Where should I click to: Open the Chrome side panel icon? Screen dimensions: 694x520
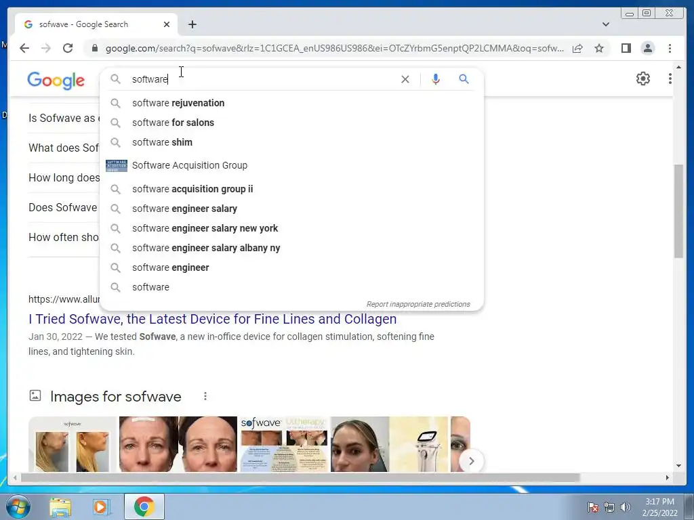click(x=626, y=48)
